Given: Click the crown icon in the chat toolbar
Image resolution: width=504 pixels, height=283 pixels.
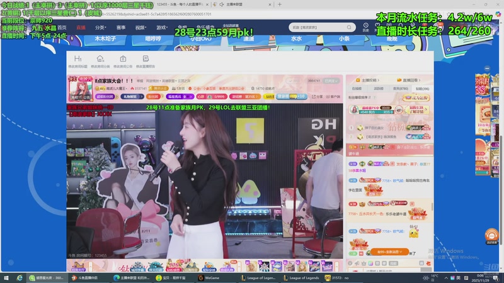Looking at the screenshot, I should click(364, 263).
